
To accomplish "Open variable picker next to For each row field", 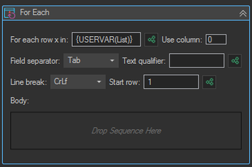I will (x=151, y=39).
